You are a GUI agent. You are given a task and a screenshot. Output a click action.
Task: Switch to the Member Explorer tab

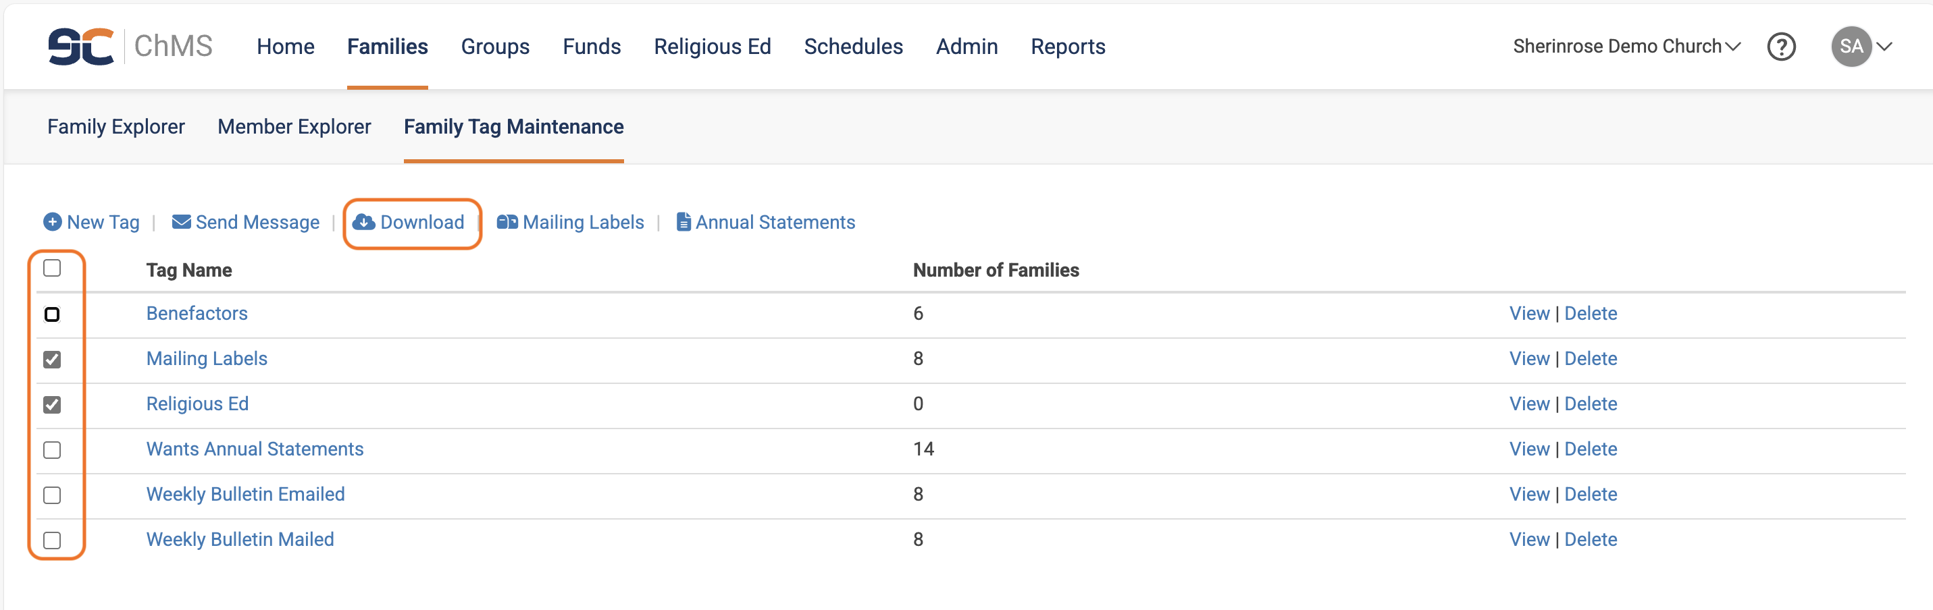(294, 127)
